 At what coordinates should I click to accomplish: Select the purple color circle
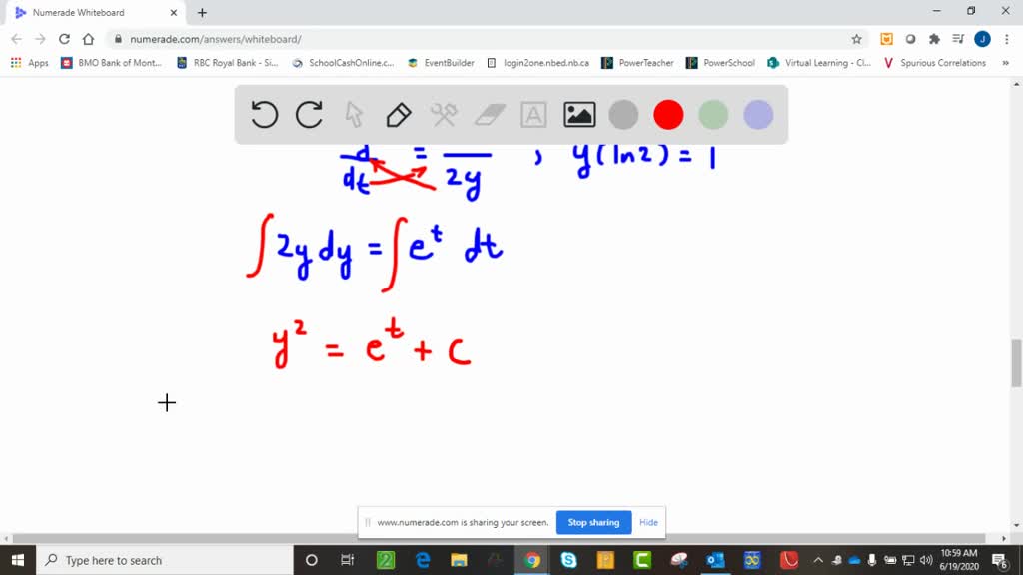(758, 114)
